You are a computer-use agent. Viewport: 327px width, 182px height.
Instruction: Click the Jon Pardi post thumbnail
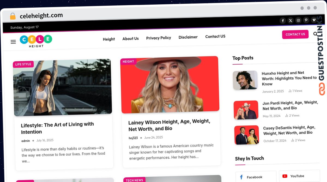click(246, 110)
